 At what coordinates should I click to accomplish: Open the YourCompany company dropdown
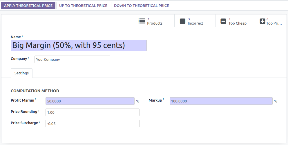coord(72,59)
